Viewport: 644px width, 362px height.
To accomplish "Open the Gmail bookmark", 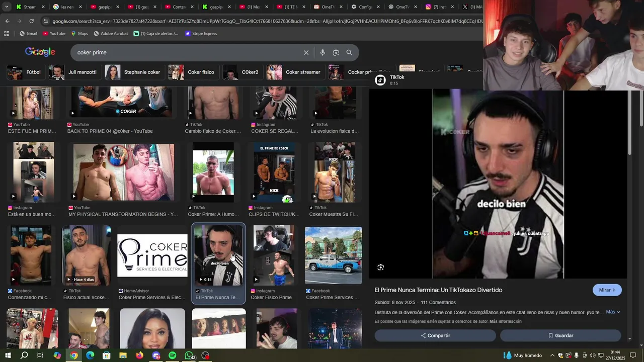I will (x=28, y=33).
